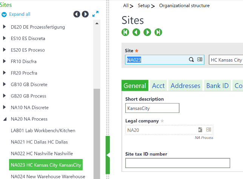The image size is (243, 179).
Task: Click the Legal company jump-to icon
Action: [200, 130]
